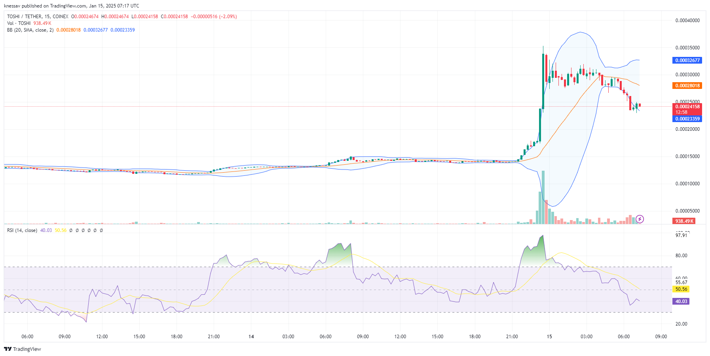Click the yellow 50.56 RSI axis tag
The height and width of the screenshot is (356, 710).
(x=681, y=289)
